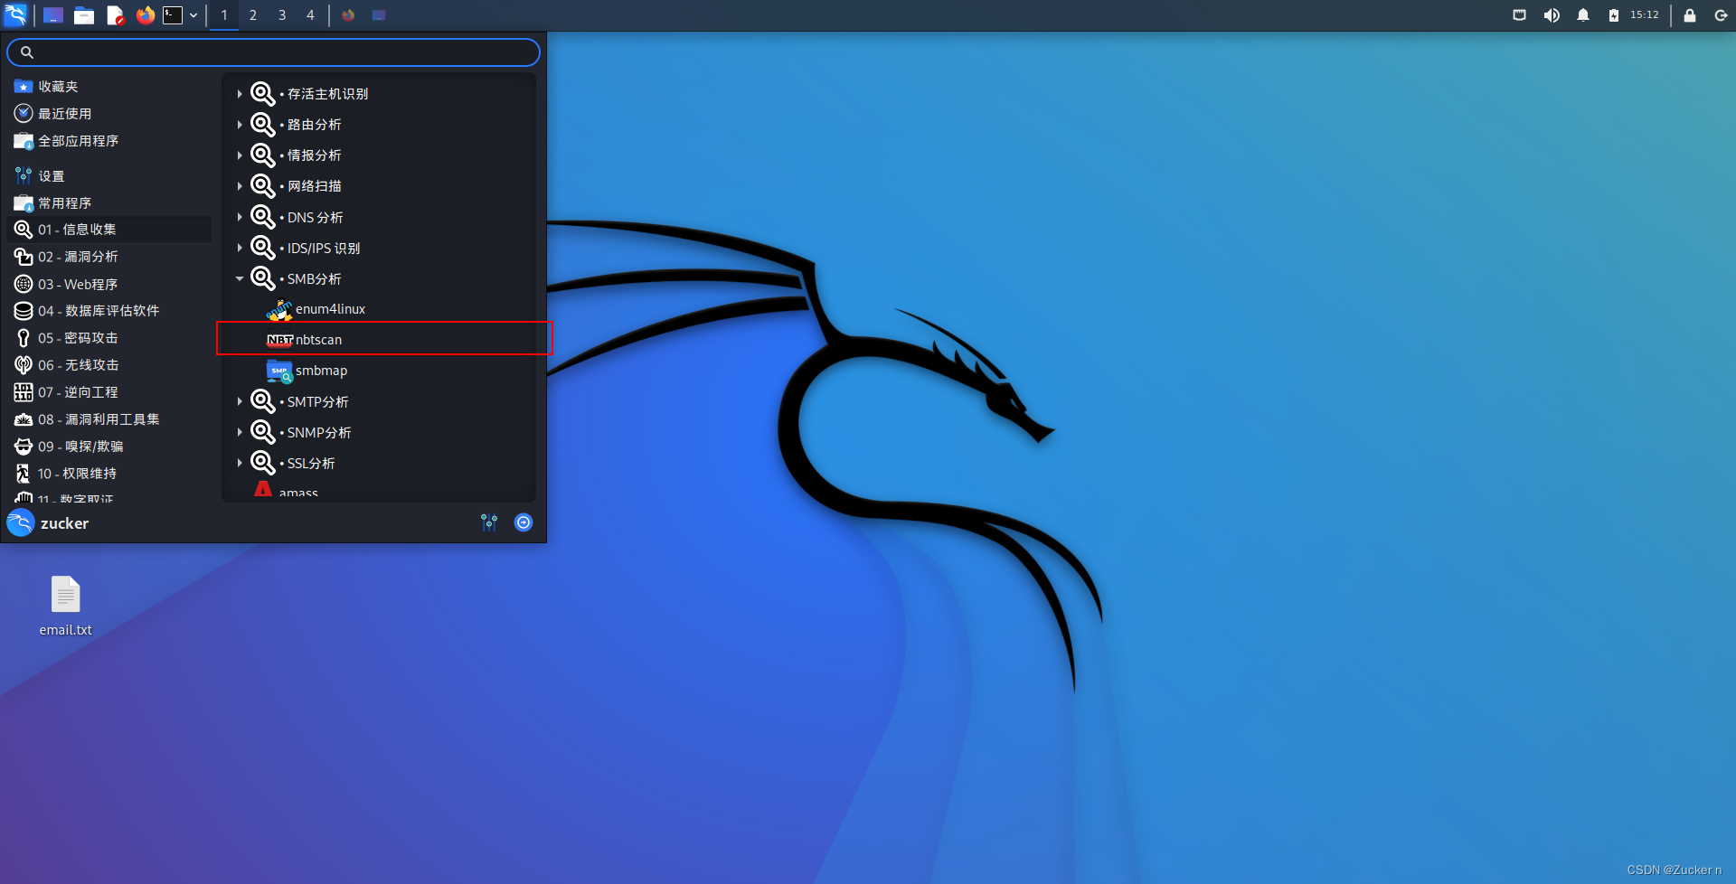This screenshot has width=1736, height=884.
Task: Click the display screen tray icon
Action: pos(1520,15)
